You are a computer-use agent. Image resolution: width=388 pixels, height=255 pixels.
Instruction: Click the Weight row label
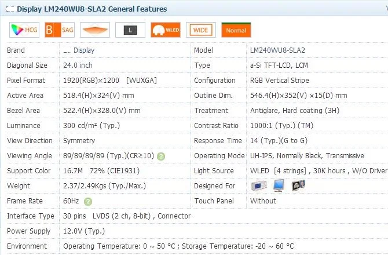[x=19, y=186]
